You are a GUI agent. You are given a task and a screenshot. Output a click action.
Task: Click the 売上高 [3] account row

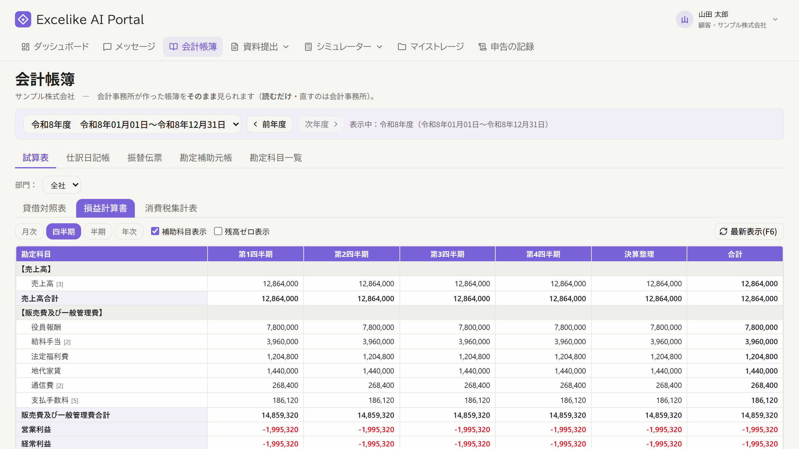[x=399, y=284]
